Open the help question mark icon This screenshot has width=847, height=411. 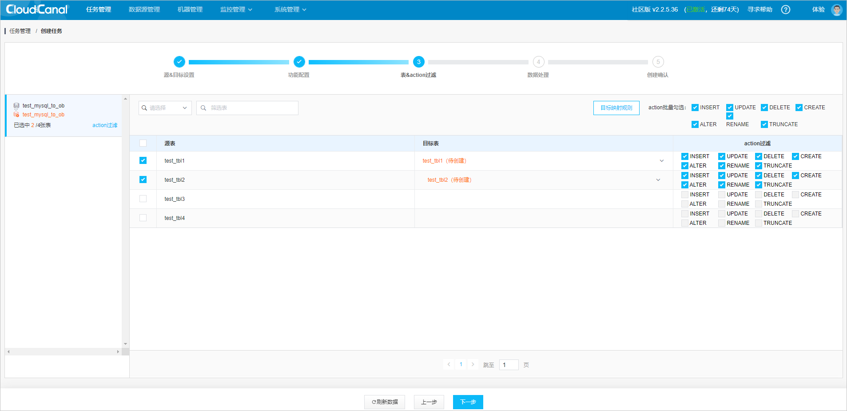785,9
